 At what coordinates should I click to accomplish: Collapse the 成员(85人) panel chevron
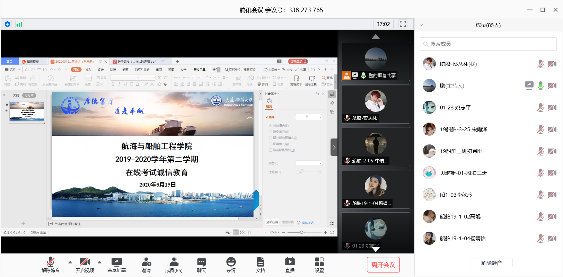pos(421,25)
